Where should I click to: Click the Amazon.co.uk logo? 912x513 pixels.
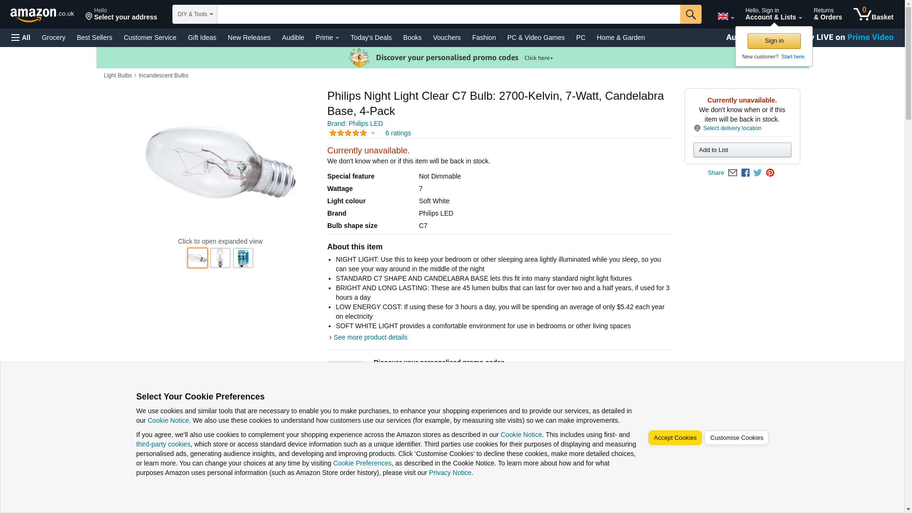pyautogui.click(x=42, y=15)
